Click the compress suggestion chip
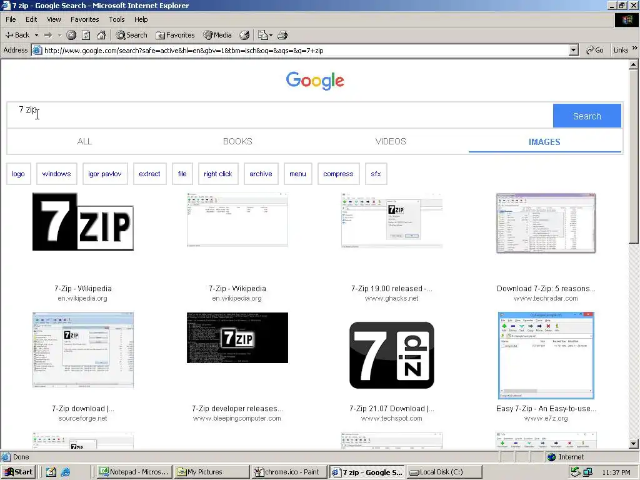The height and width of the screenshot is (480, 640). click(x=338, y=174)
